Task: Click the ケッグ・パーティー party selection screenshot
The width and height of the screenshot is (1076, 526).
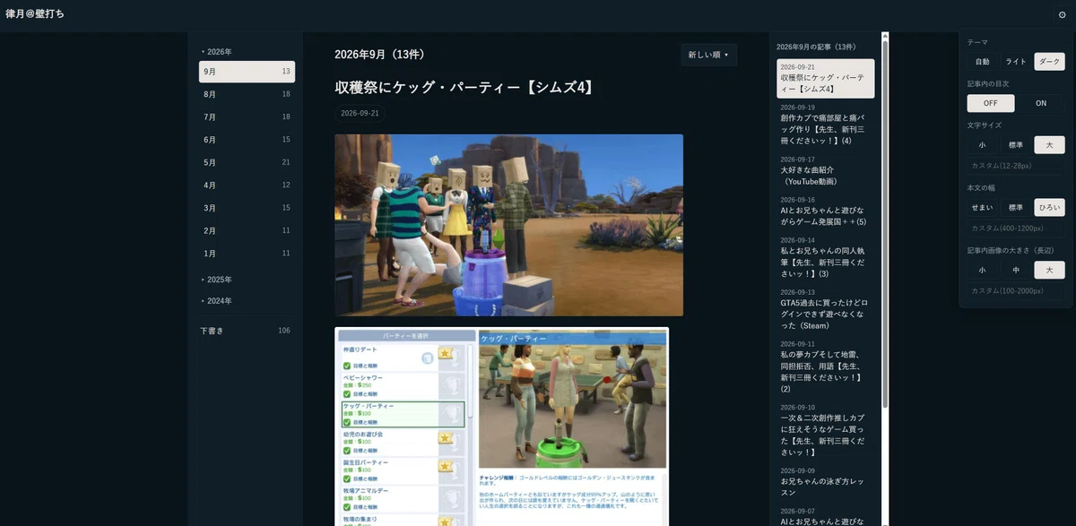Action: coord(501,427)
